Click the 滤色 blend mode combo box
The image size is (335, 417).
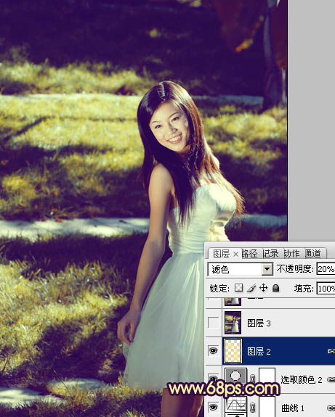point(241,269)
